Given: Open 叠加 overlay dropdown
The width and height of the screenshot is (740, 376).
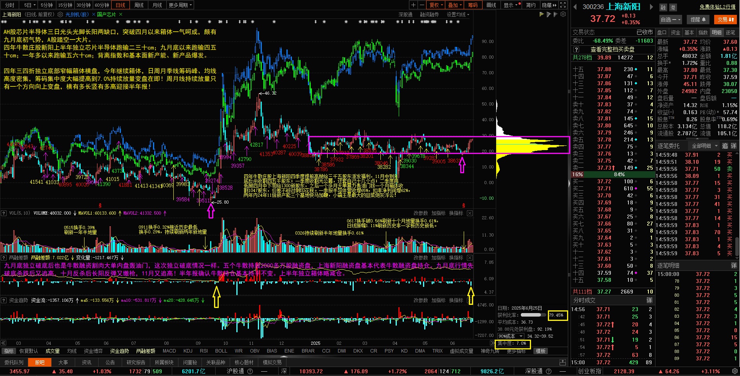Looking at the screenshot, I should [455, 5].
